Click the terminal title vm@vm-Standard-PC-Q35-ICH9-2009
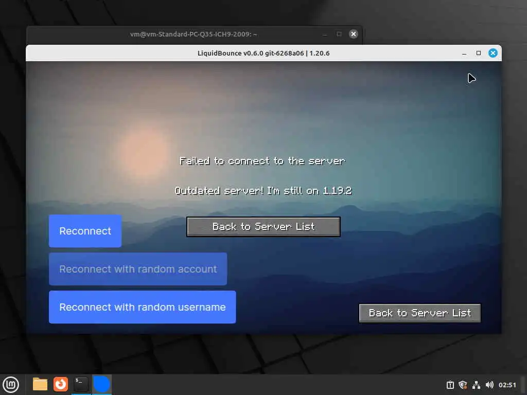The image size is (527, 395). click(194, 34)
